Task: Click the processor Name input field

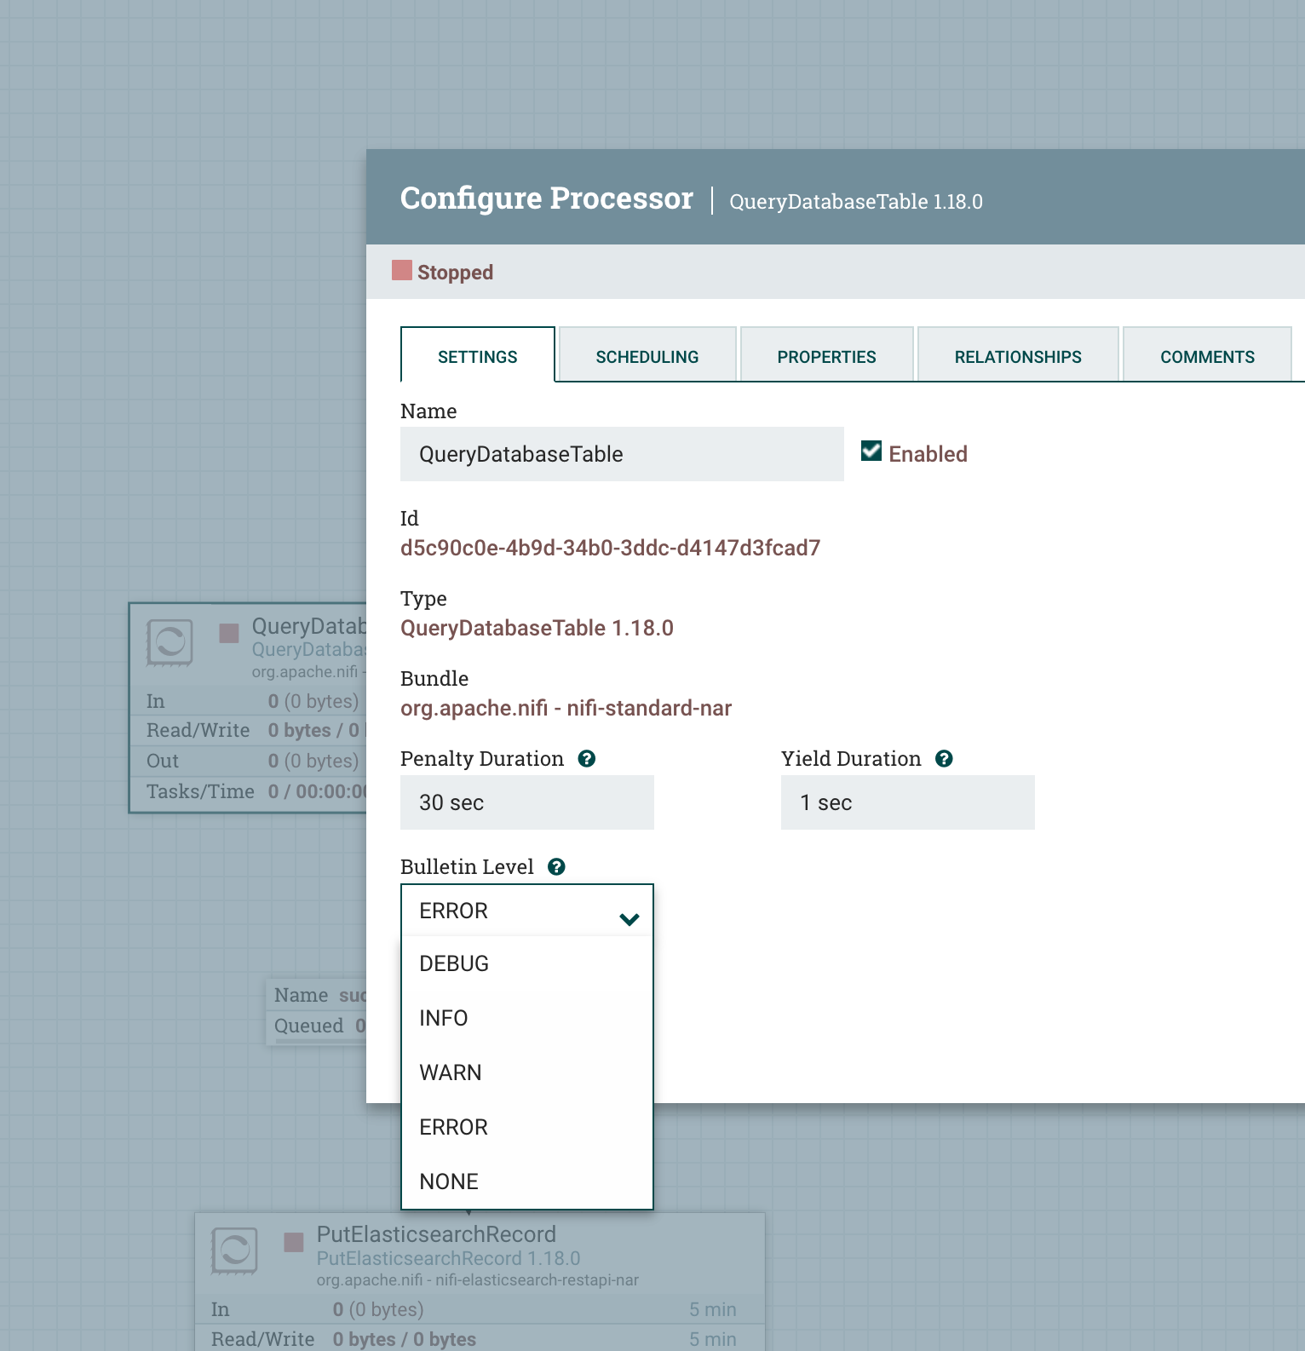Action: point(622,454)
